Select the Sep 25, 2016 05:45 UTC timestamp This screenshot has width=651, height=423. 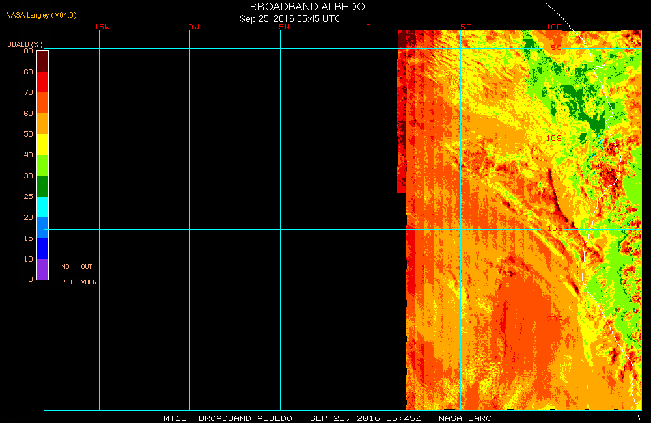click(x=290, y=19)
